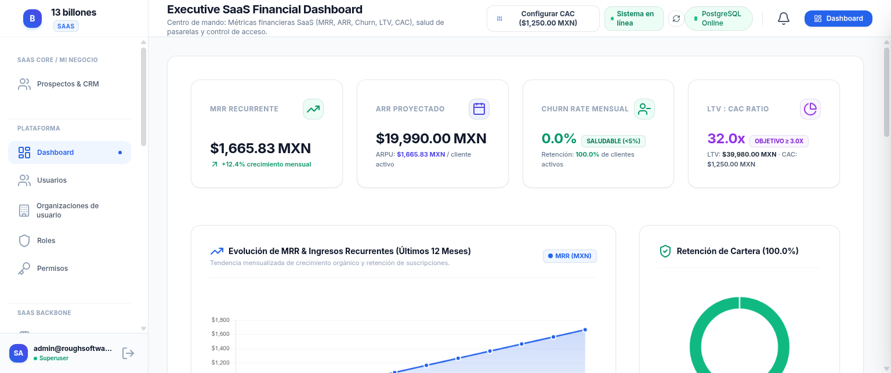Open the Permisos section
The height and width of the screenshot is (373, 891).
[x=70, y=269]
